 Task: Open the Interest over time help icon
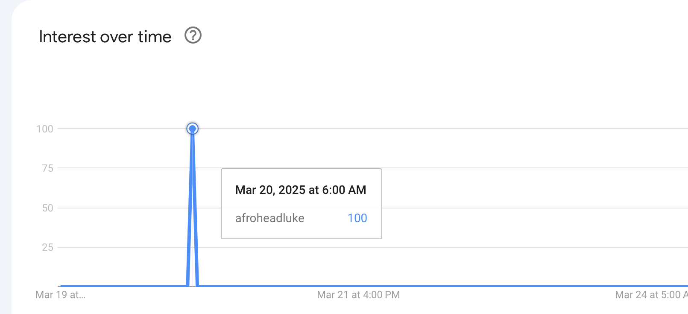click(x=193, y=35)
